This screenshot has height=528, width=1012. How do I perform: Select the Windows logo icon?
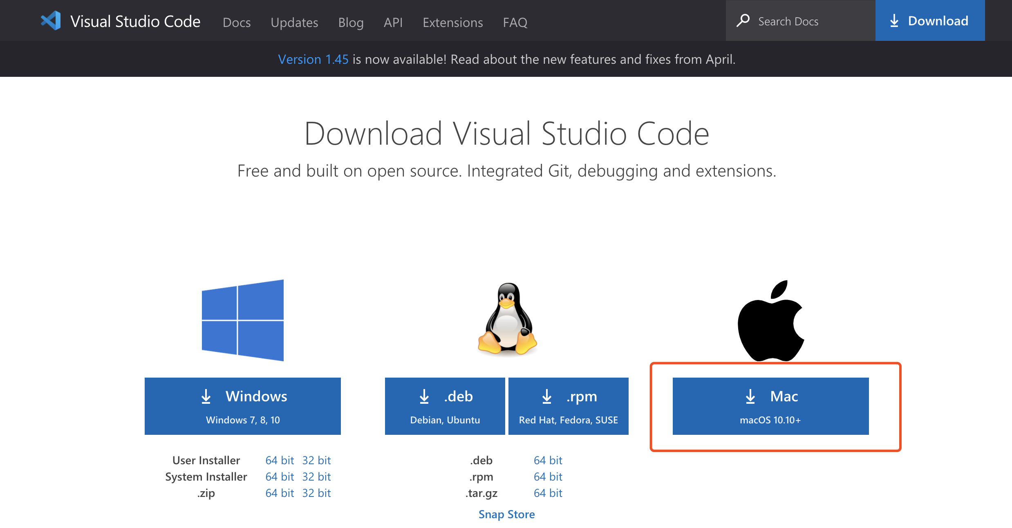coord(242,320)
